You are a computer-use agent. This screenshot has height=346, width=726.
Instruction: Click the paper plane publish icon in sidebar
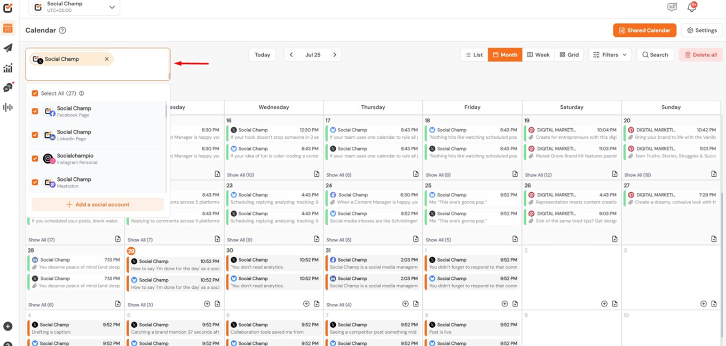[7, 48]
